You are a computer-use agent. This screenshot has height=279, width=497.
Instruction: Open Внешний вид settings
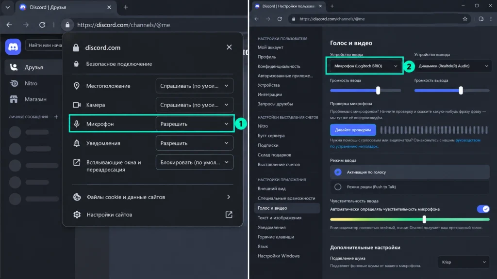(271, 188)
